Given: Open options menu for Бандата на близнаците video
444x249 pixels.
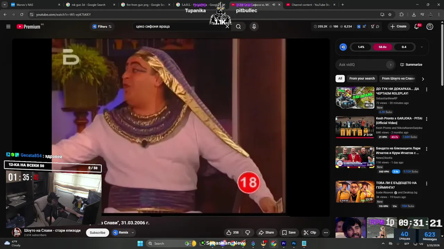Looking at the screenshot, I should (x=427, y=149).
